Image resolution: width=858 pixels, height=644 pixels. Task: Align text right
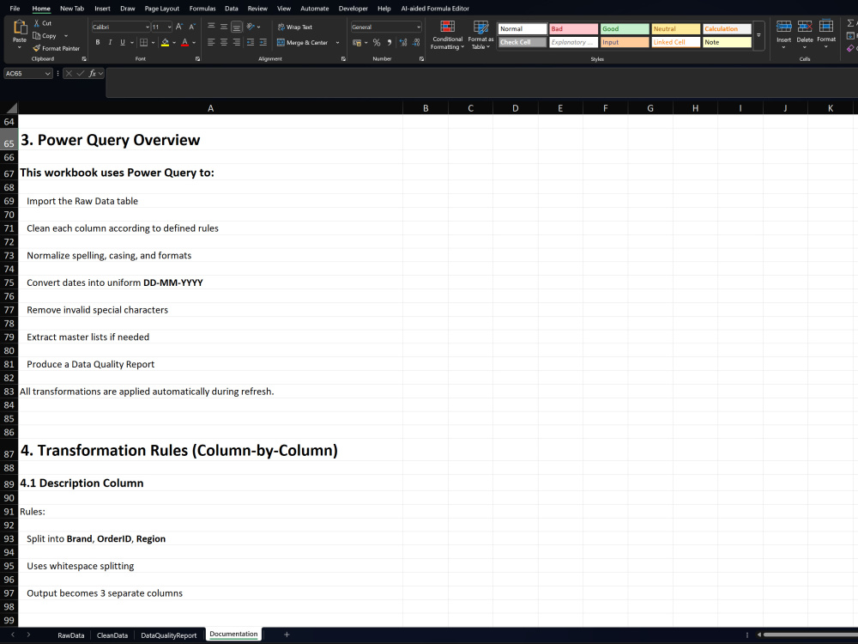click(237, 42)
